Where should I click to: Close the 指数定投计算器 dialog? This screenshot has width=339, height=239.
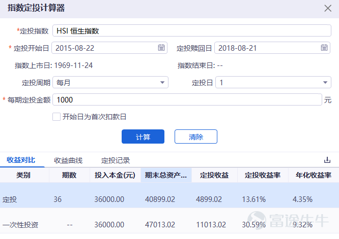(x=328, y=8)
